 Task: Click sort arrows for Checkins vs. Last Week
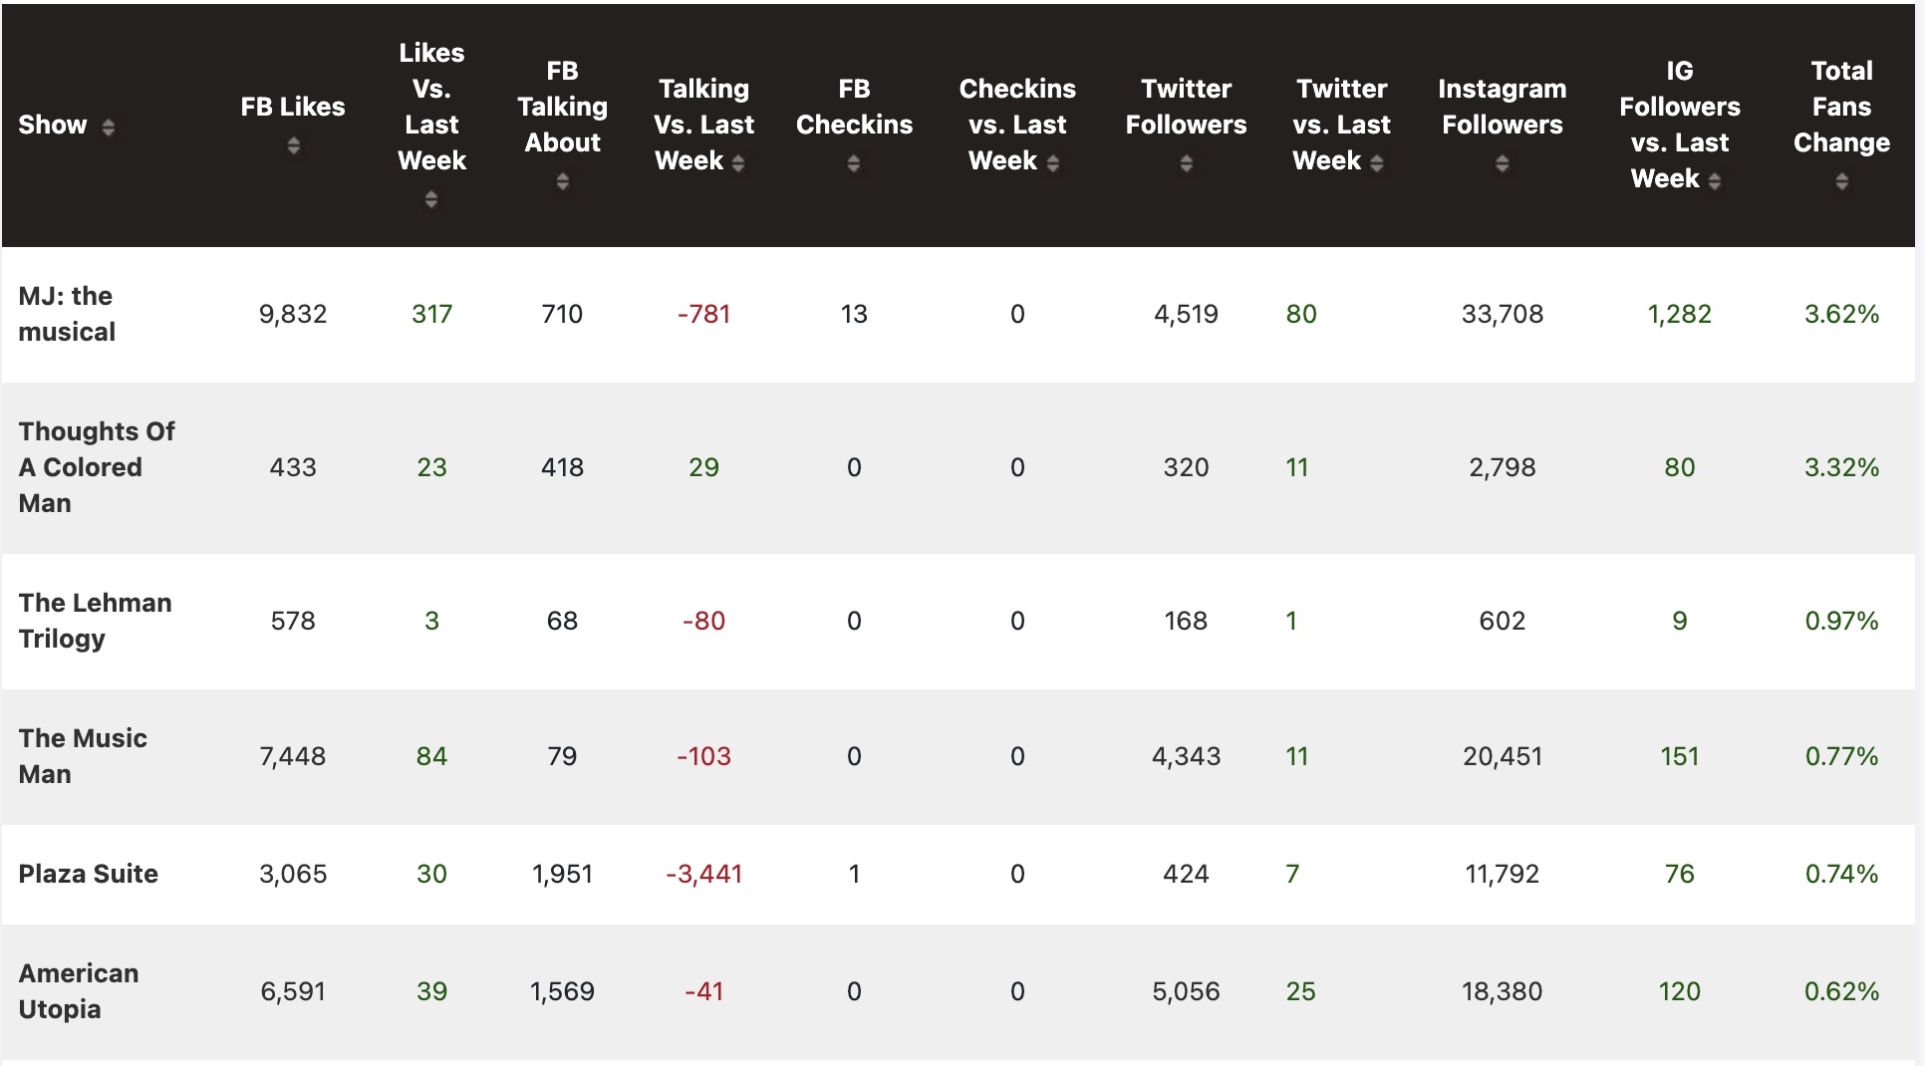[x=1053, y=164]
